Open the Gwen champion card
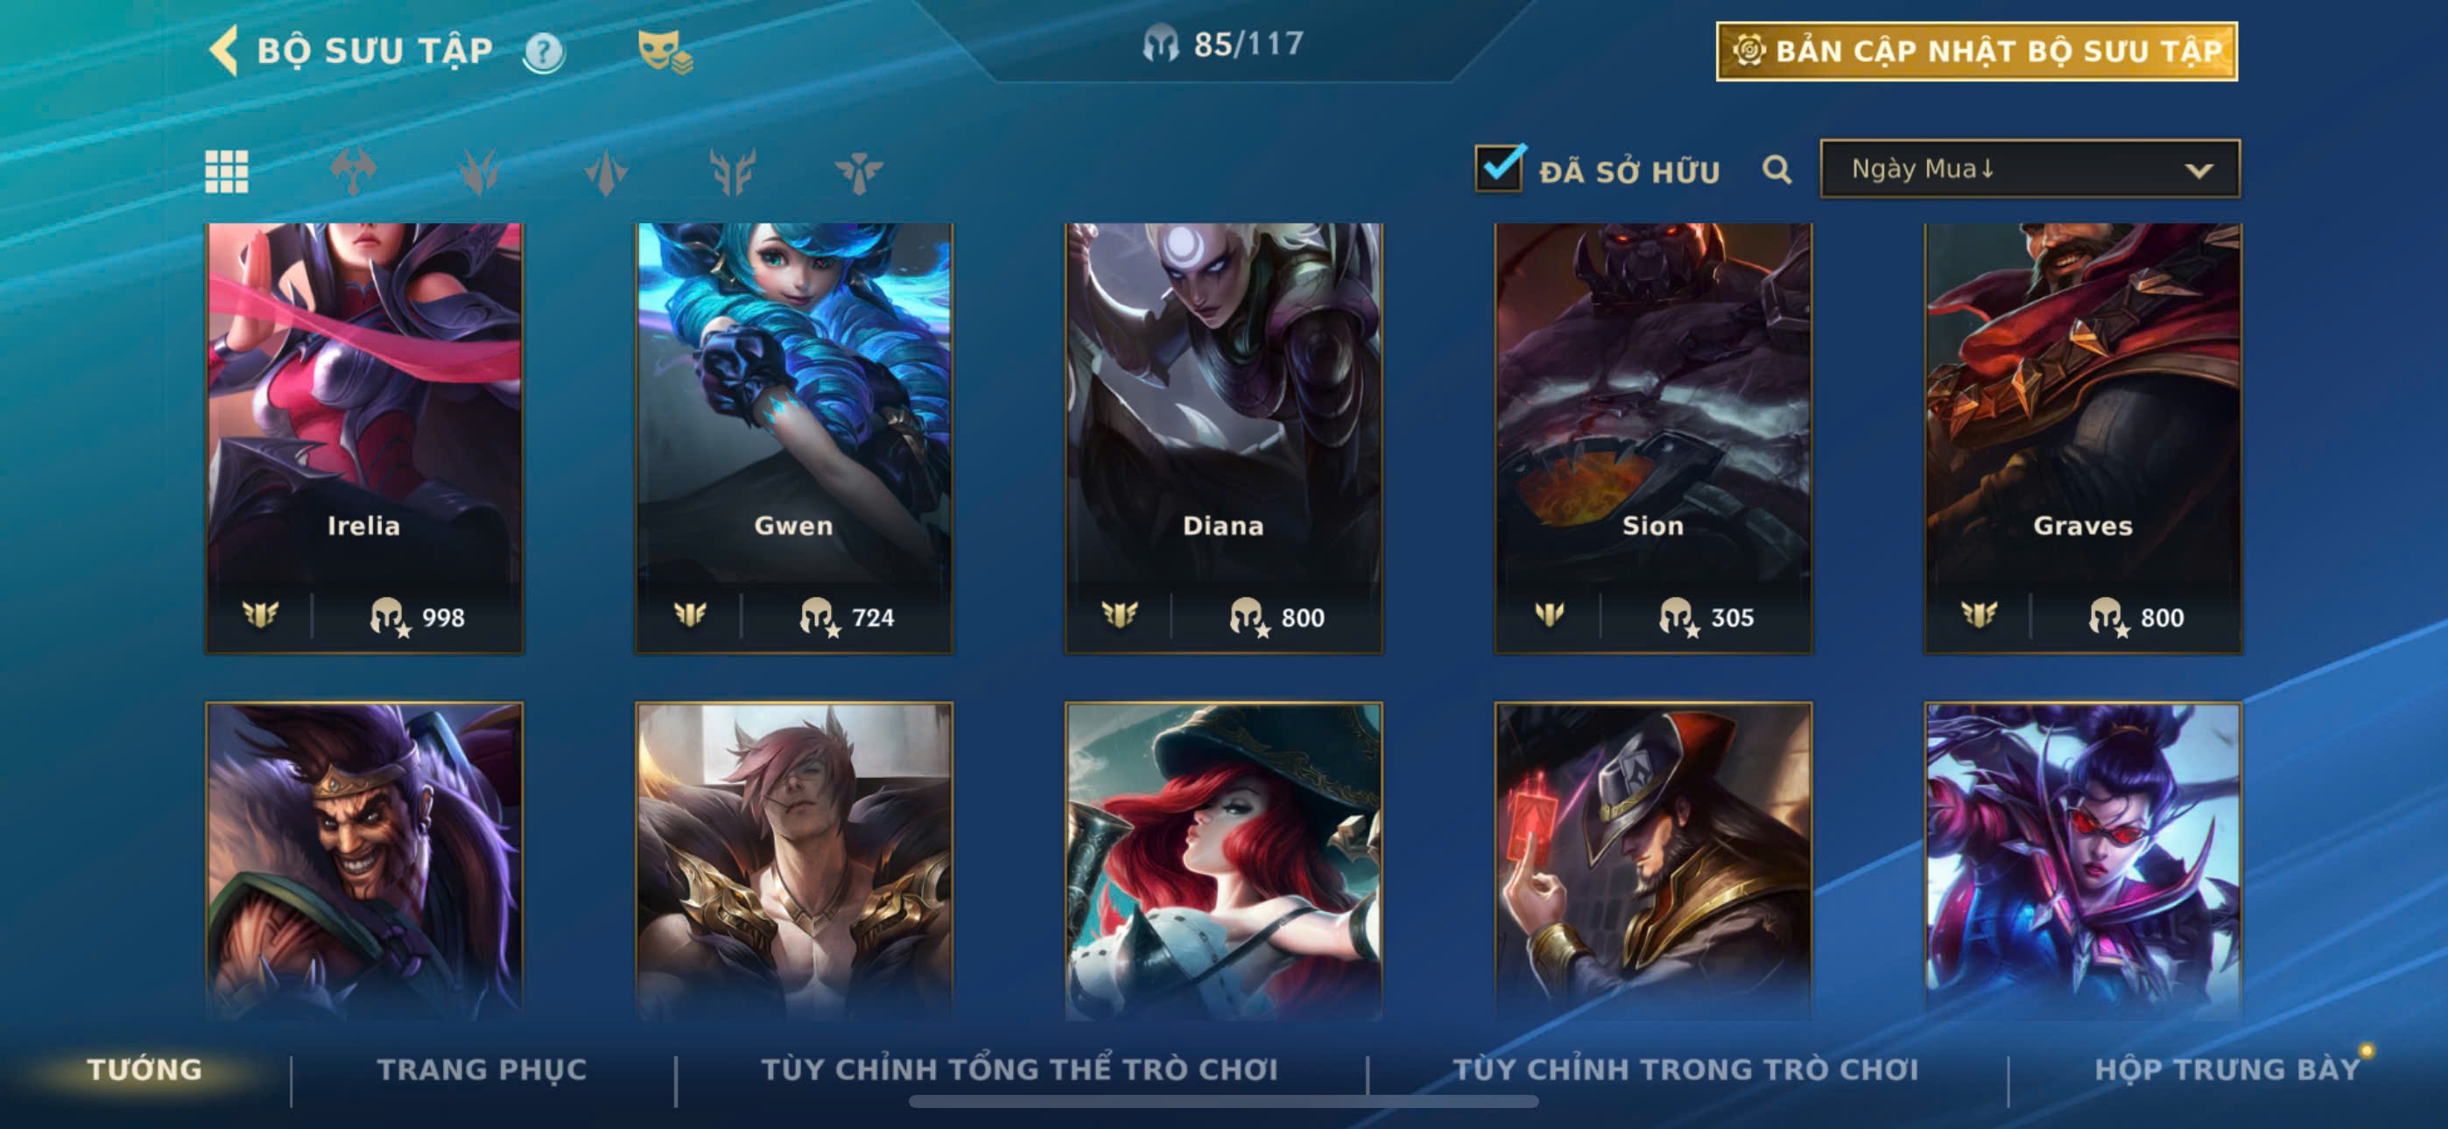Image resolution: width=2448 pixels, height=1129 pixels. point(793,438)
